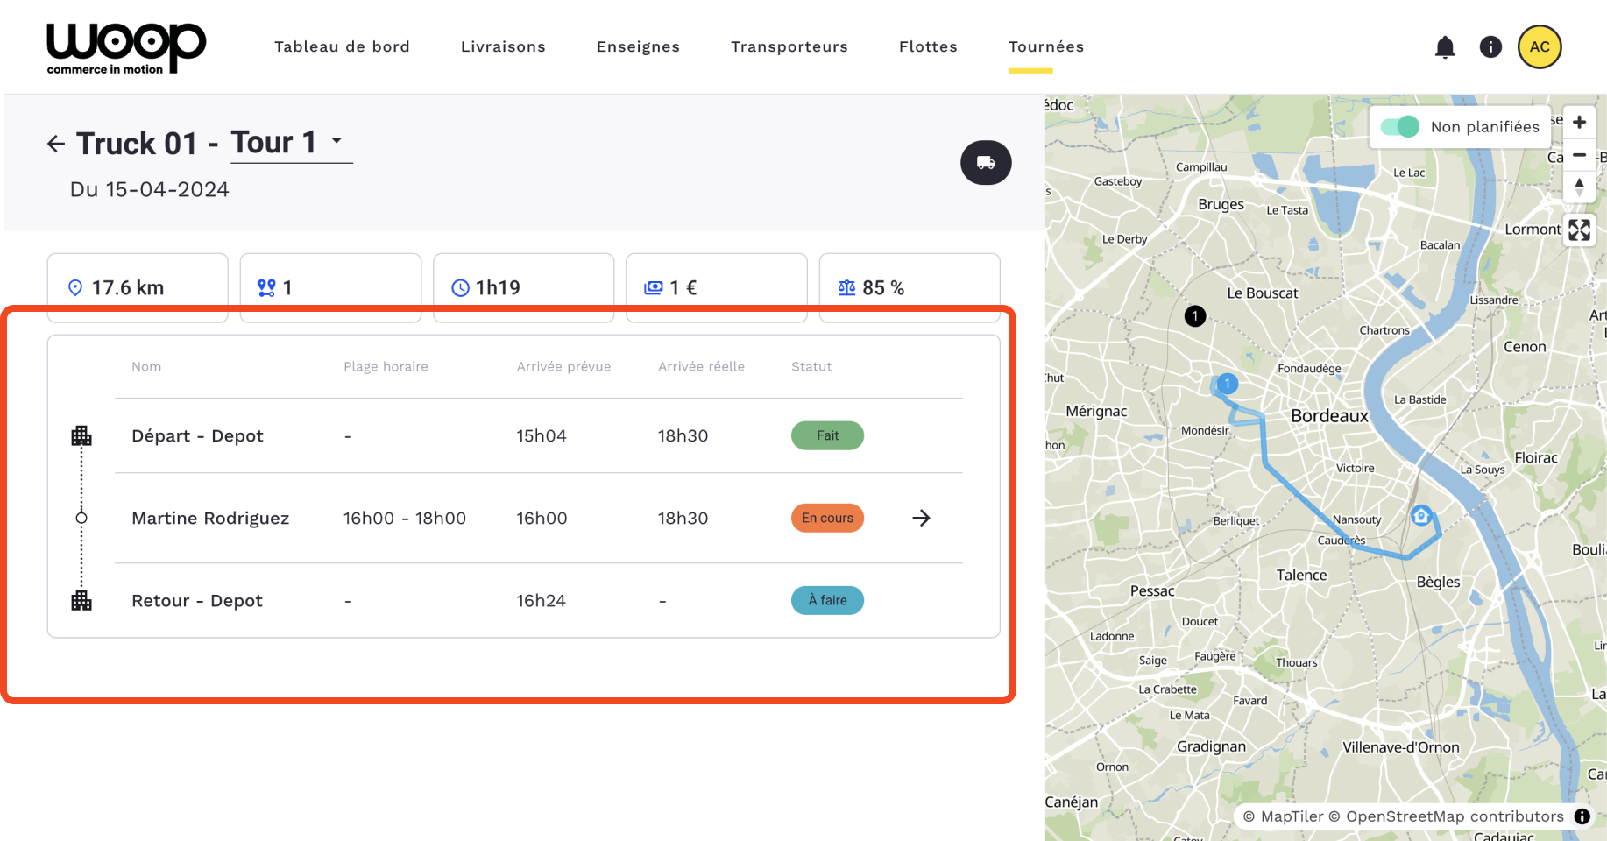Open the Livraisons menu
The image size is (1607, 841).
pyautogui.click(x=503, y=47)
